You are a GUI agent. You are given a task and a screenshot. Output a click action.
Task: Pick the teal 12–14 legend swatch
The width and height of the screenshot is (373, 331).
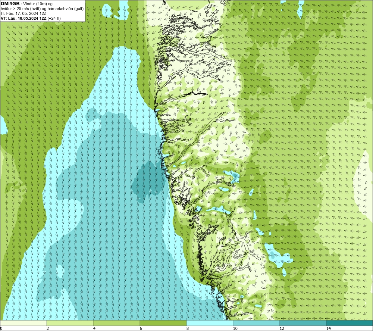click(303, 323)
